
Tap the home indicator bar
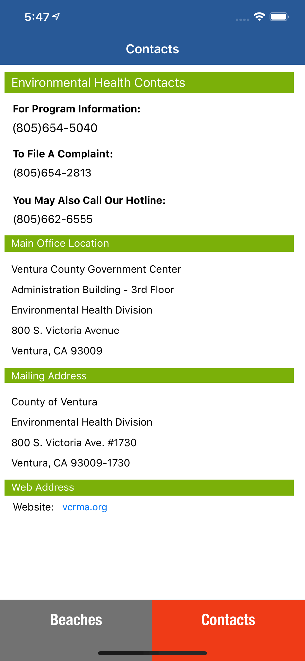[152, 653]
